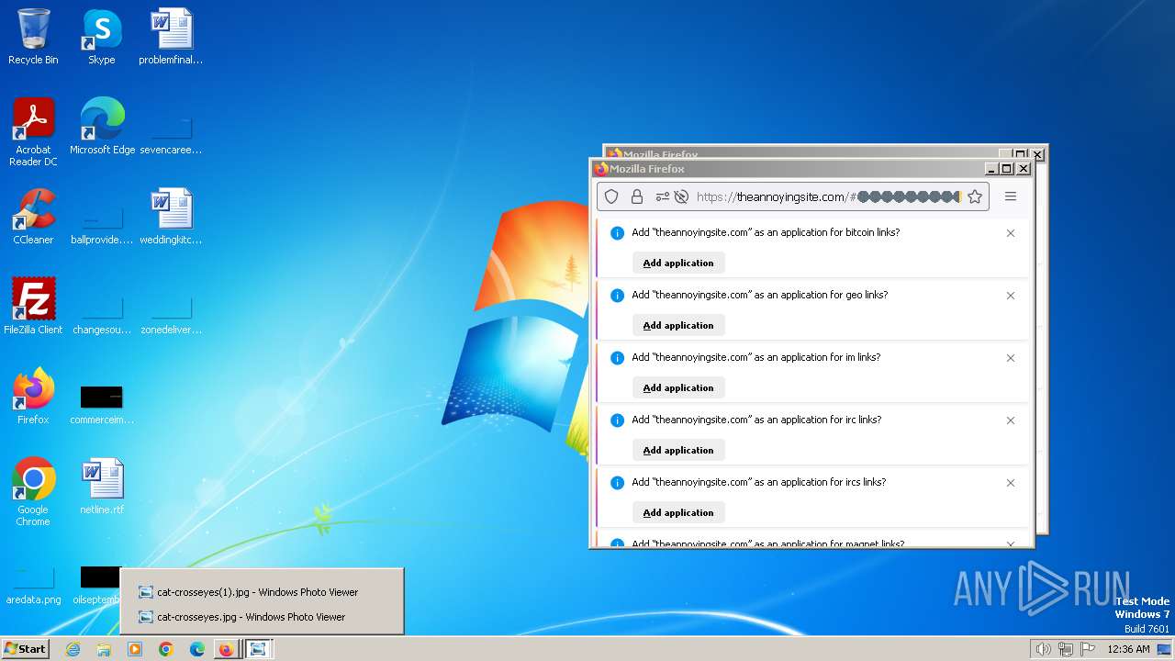This screenshot has width=1175, height=661.
Task: Bookmark this page with the star icon
Action: [975, 196]
